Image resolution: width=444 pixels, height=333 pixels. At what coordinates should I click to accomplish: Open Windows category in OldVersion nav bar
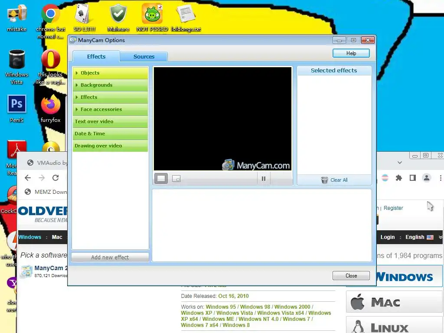point(30,237)
